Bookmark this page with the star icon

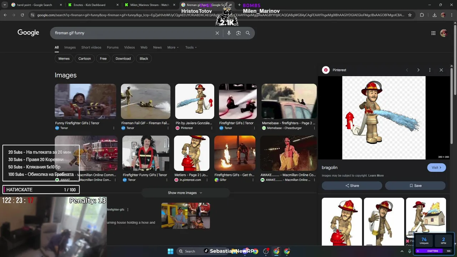pos(410,15)
